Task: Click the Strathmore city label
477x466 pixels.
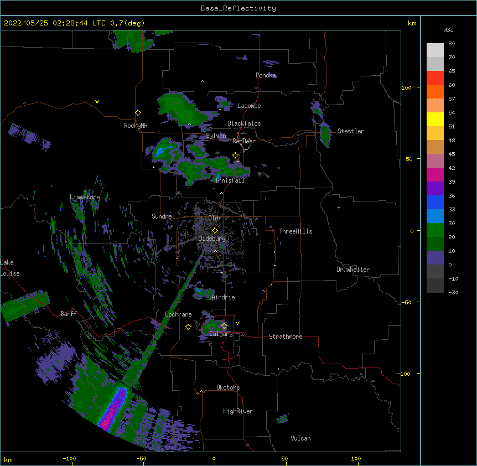Action: point(286,336)
